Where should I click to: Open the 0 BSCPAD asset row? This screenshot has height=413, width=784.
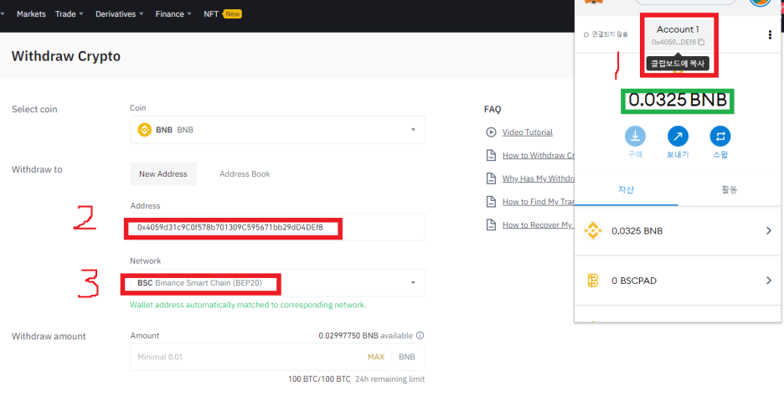pos(678,281)
